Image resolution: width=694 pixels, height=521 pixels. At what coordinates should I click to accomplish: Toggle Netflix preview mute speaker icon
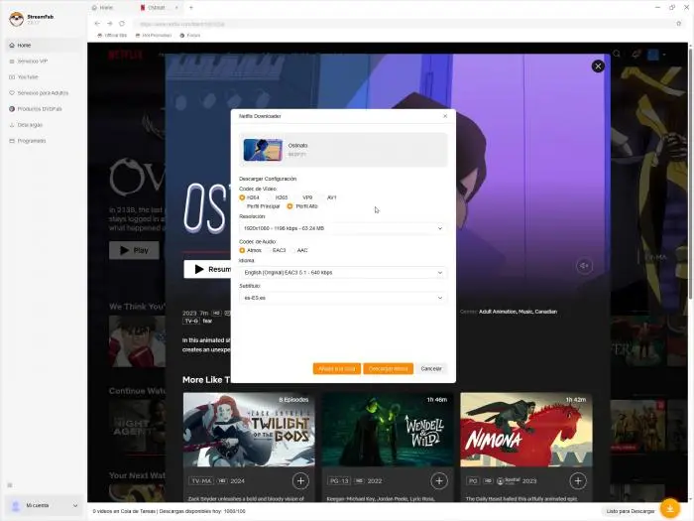(x=584, y=266)
